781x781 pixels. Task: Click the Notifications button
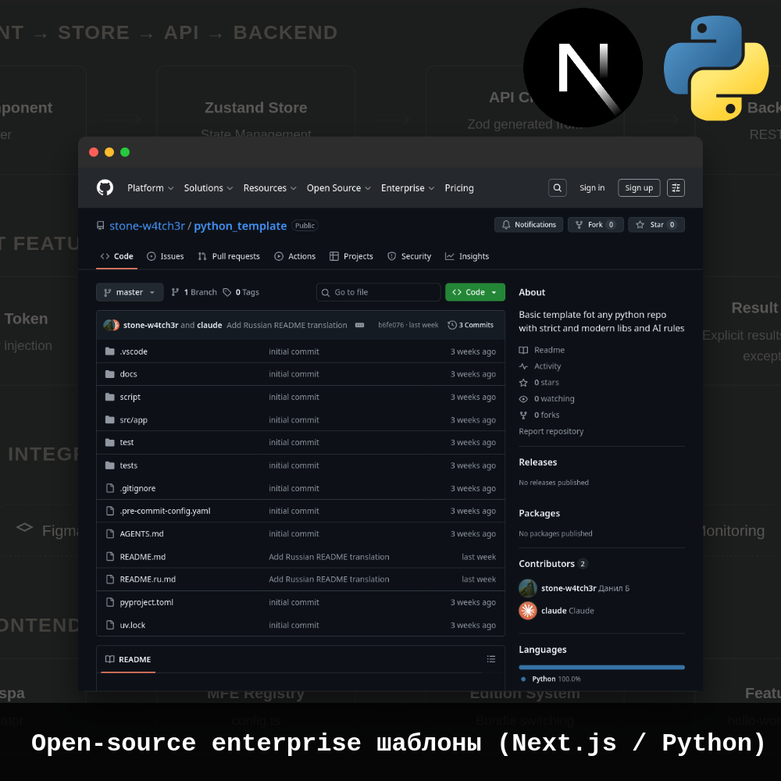point(529,225)
